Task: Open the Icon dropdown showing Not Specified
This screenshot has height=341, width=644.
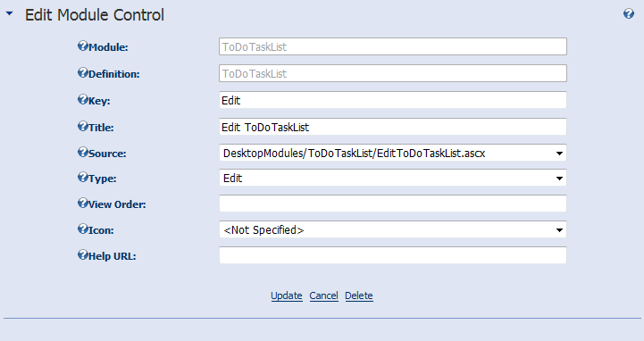Action: (393, 229)
